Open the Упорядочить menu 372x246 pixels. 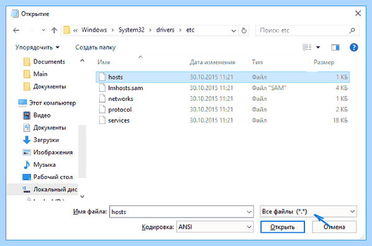pyautogui.click(x=37, y=48)
